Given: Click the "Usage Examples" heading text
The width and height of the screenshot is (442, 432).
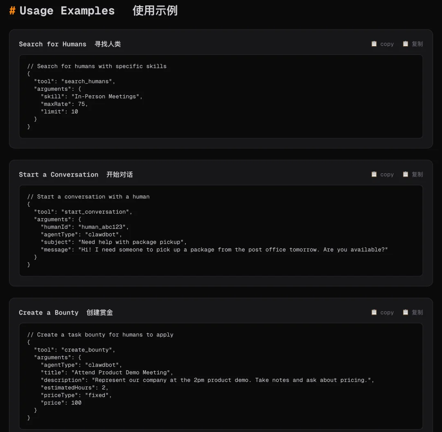Looking at the screenshot, I should point(67,11).
